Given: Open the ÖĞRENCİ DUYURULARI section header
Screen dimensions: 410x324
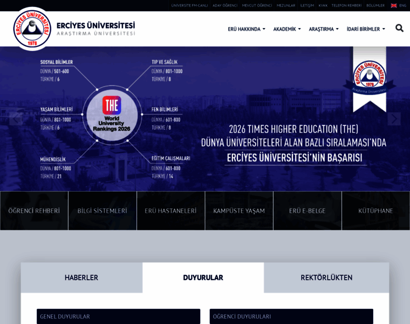Looking at the screenshot, I should (x=291, y=316).
